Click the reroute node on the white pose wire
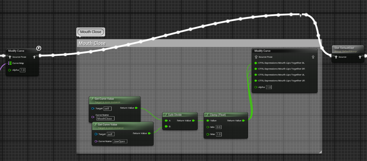Image resolution: width=367 pixels, height=161 pixels. point(300,15)
